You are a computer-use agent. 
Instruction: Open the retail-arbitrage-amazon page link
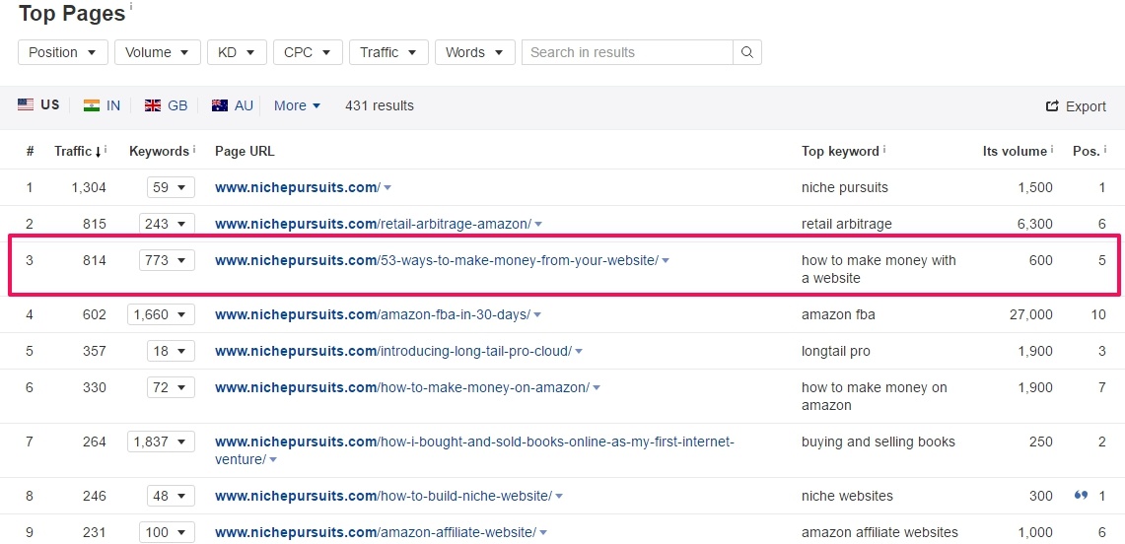coord(373,224)
